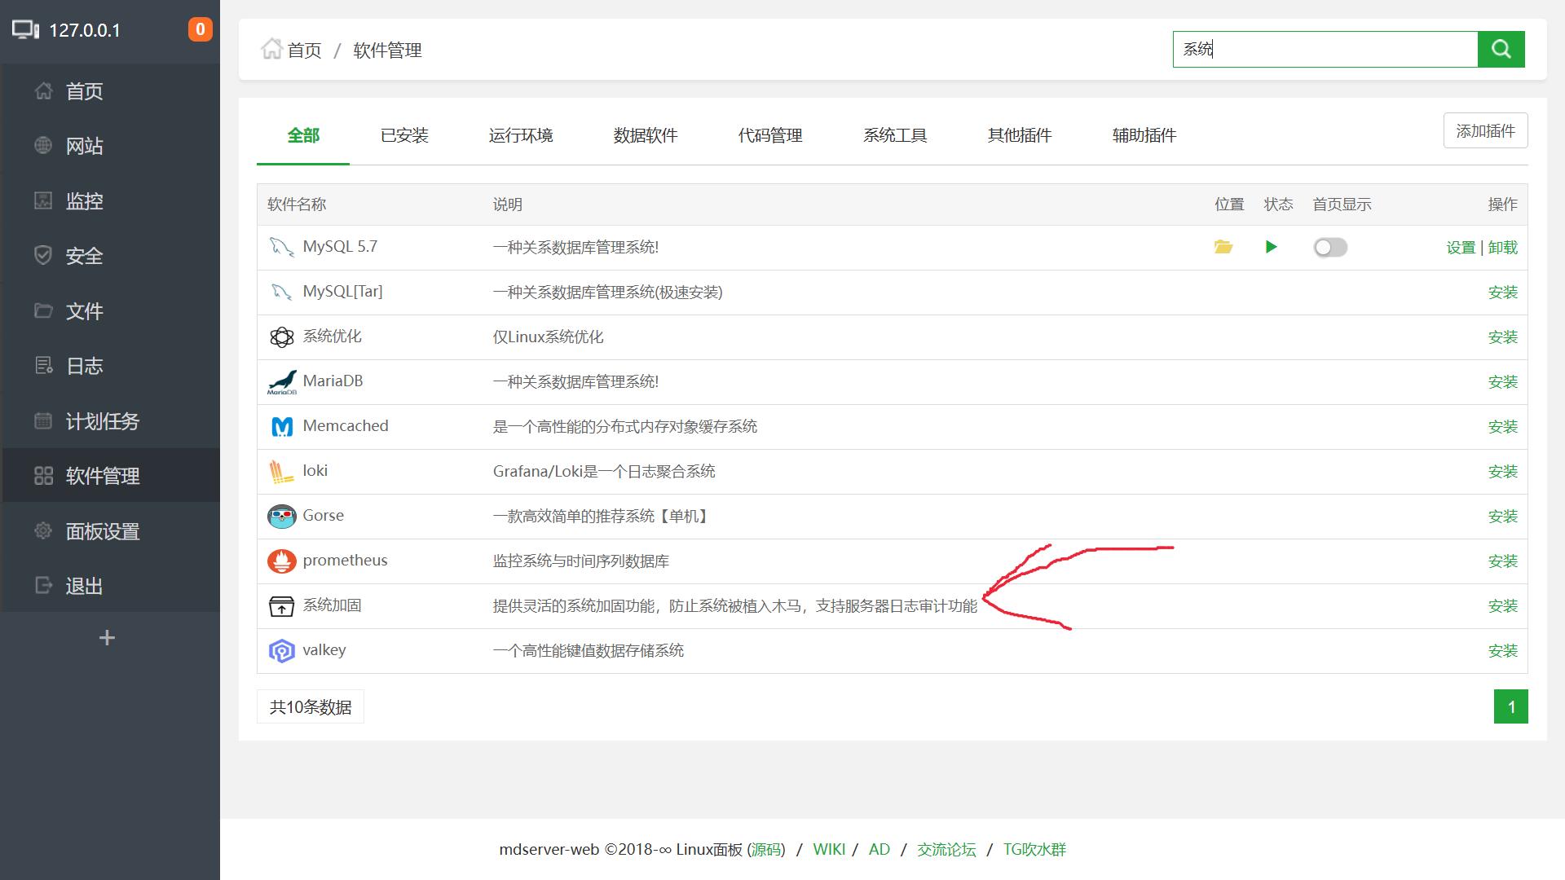Open the 安全 sidebar panel
Viewport: 1565px width, 880px height.
coord(83,256)
